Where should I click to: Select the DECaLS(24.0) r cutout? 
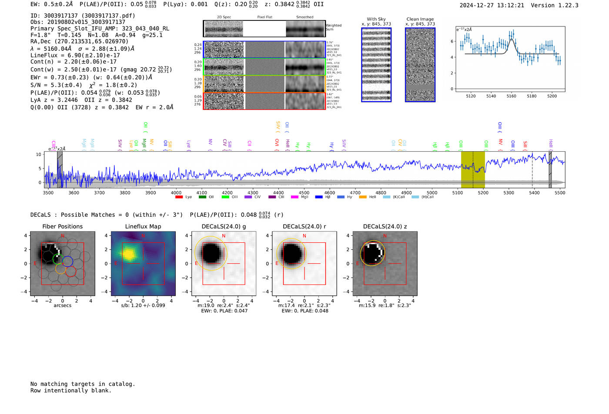point(304,264)
